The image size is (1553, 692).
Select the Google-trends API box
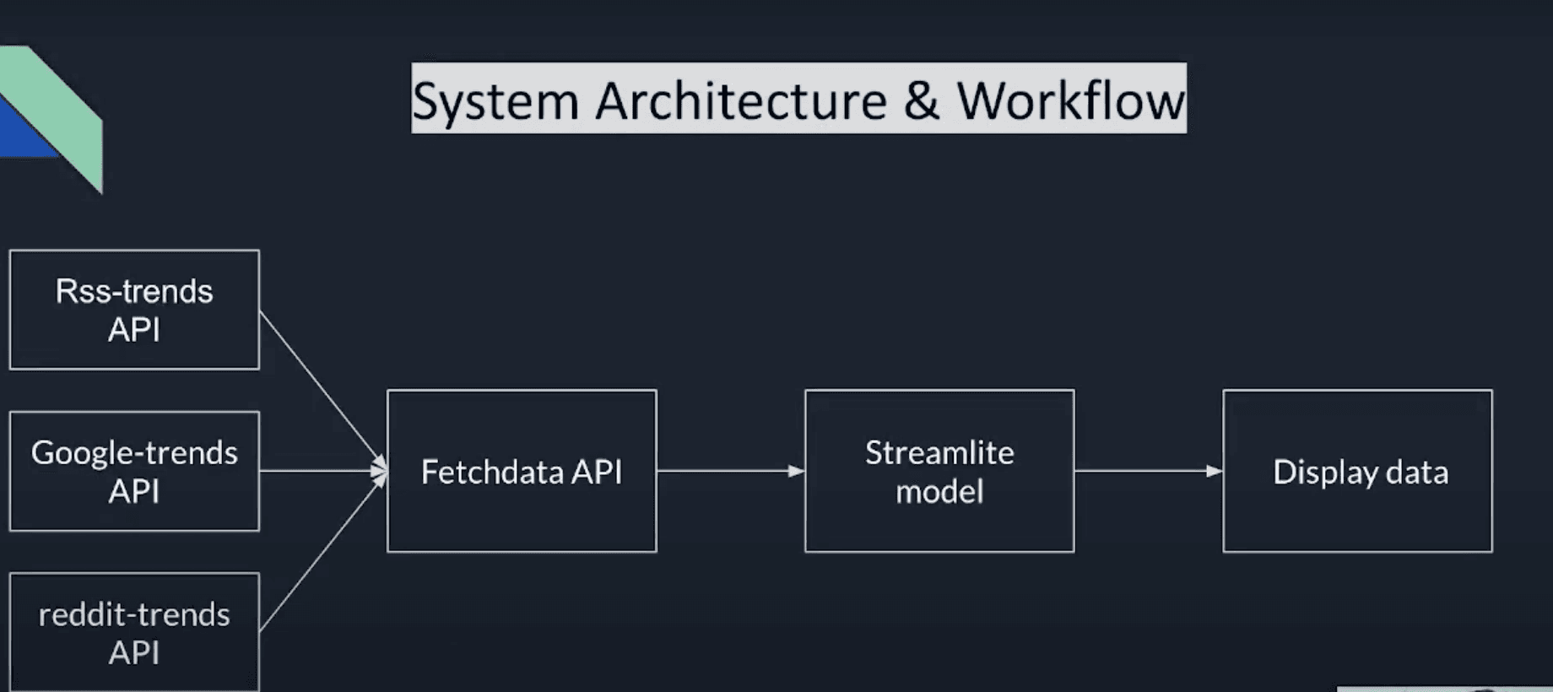pyautogui.click(x=134, y=471)
